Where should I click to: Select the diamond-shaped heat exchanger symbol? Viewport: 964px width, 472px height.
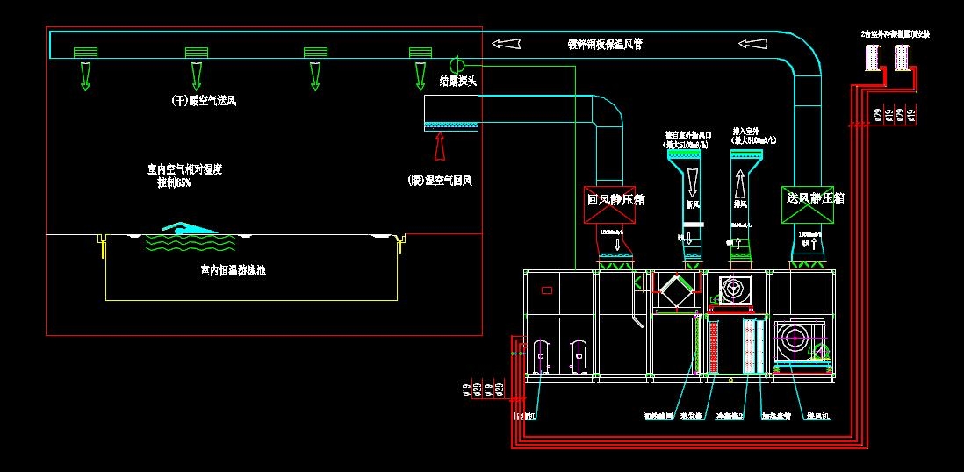click(673, 290)
